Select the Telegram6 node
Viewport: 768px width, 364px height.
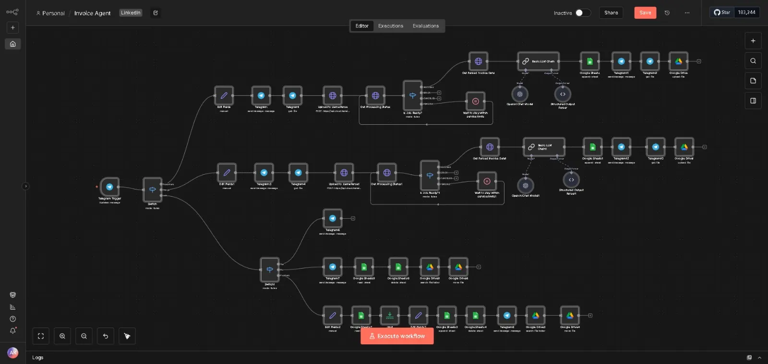pyautogui.click(x=333, y=218)
